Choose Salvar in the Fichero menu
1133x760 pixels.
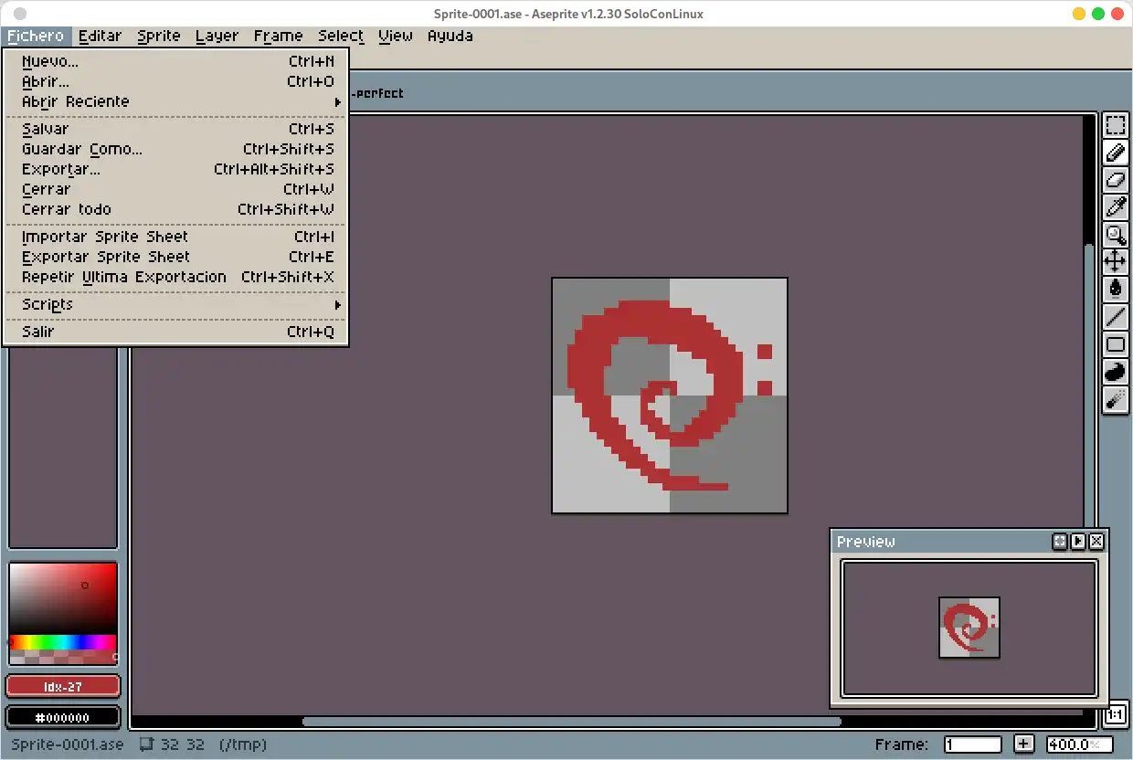[175, 129]
